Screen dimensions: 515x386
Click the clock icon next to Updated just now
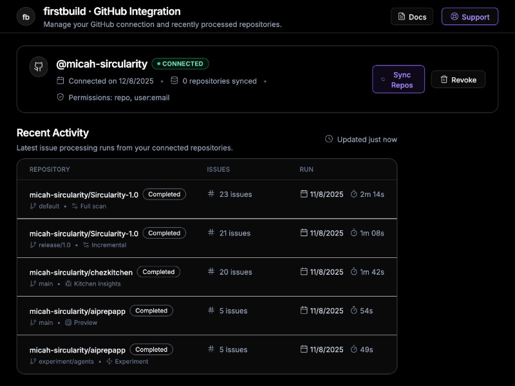(x=329, y=139)
